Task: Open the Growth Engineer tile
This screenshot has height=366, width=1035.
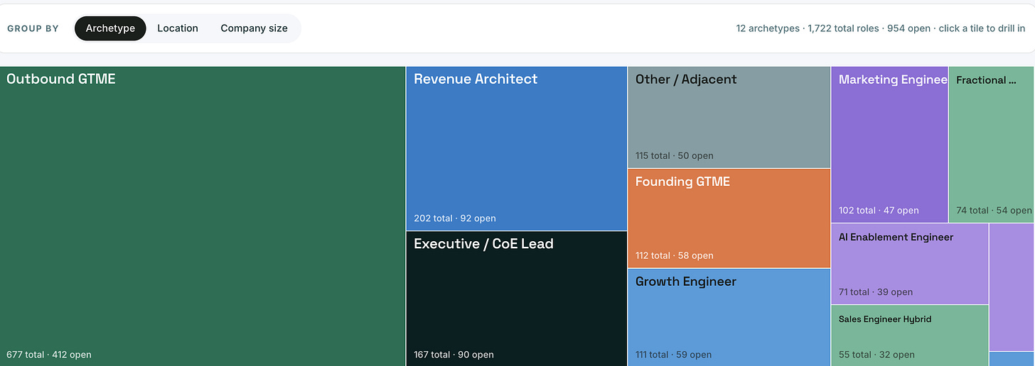Action: 729,317
